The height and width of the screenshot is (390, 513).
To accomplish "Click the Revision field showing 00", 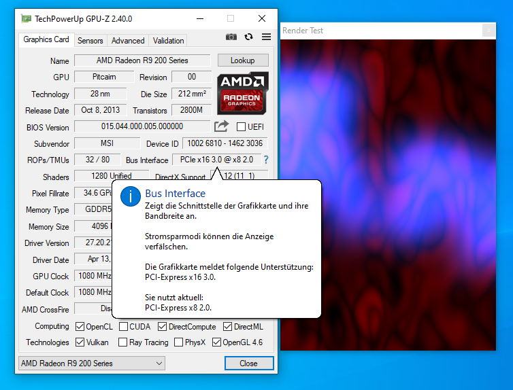I will pos(192,77).
